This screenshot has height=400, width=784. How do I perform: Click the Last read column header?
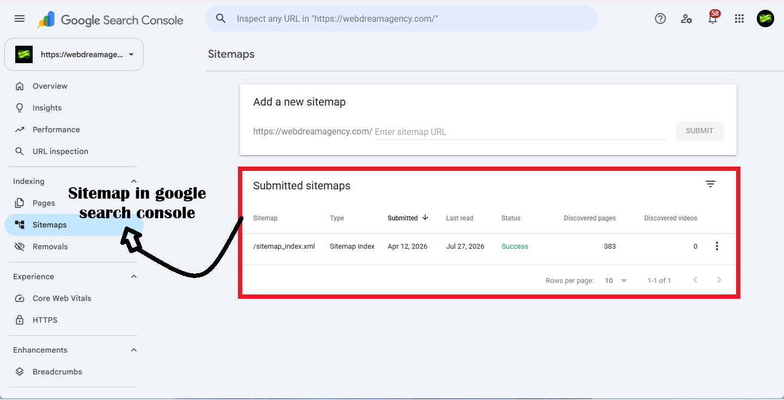click(x=460, y=218)
